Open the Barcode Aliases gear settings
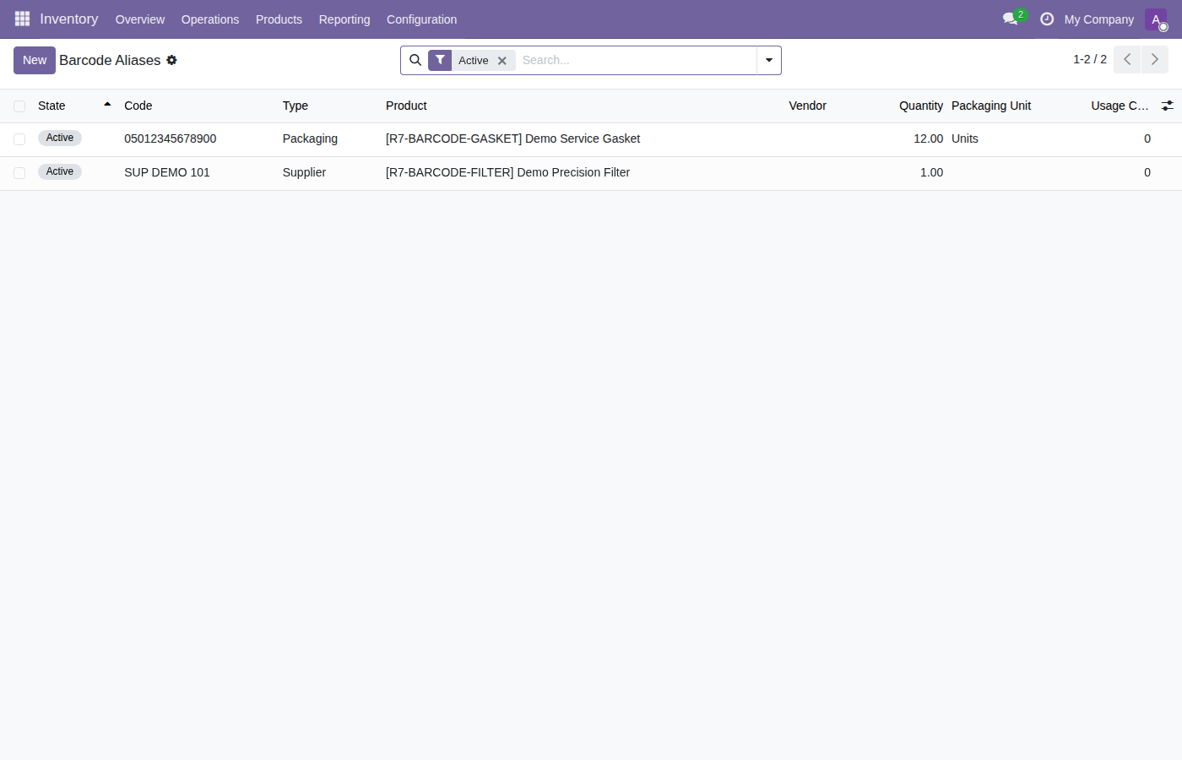The width and height of the screenshot is (1182, 760). 171,60
